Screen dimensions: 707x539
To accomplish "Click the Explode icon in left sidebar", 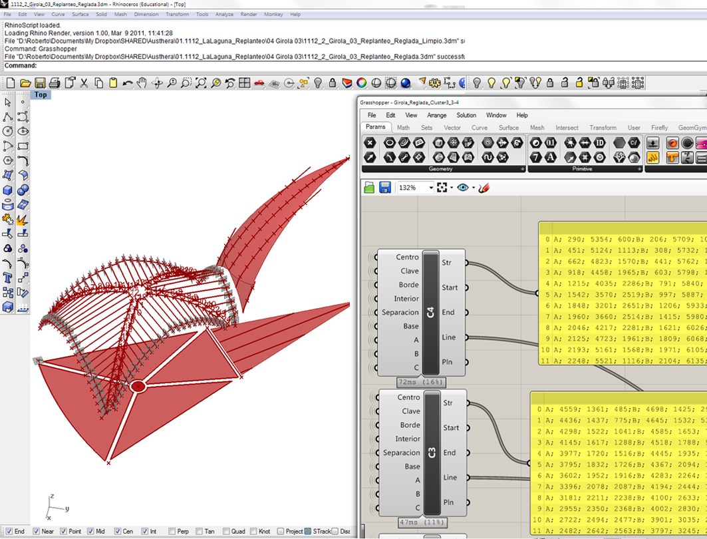I will [23, 219].
